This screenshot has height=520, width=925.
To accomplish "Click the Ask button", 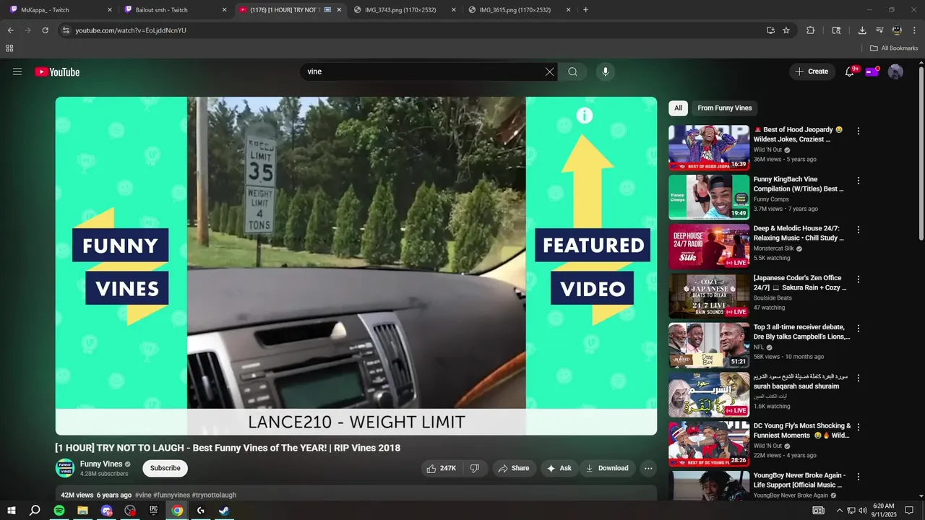I will point(559,468).
